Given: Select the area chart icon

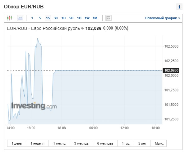Looking at the screenshot, I should tap(20, 18).
